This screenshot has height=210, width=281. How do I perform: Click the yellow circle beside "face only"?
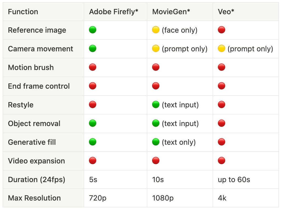click(156, 30)
